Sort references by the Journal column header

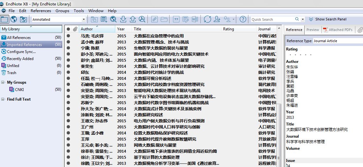point(266,29)
